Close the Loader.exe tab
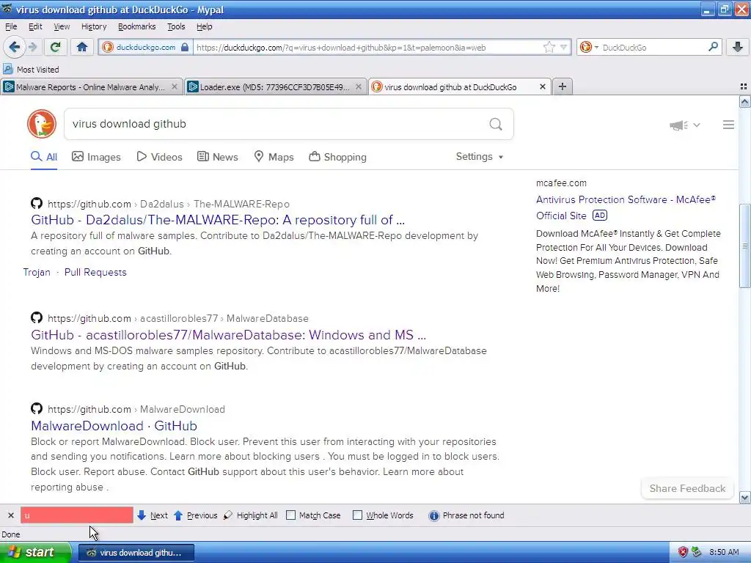Viewport: 751px width, 563px height. click(358, 87)
